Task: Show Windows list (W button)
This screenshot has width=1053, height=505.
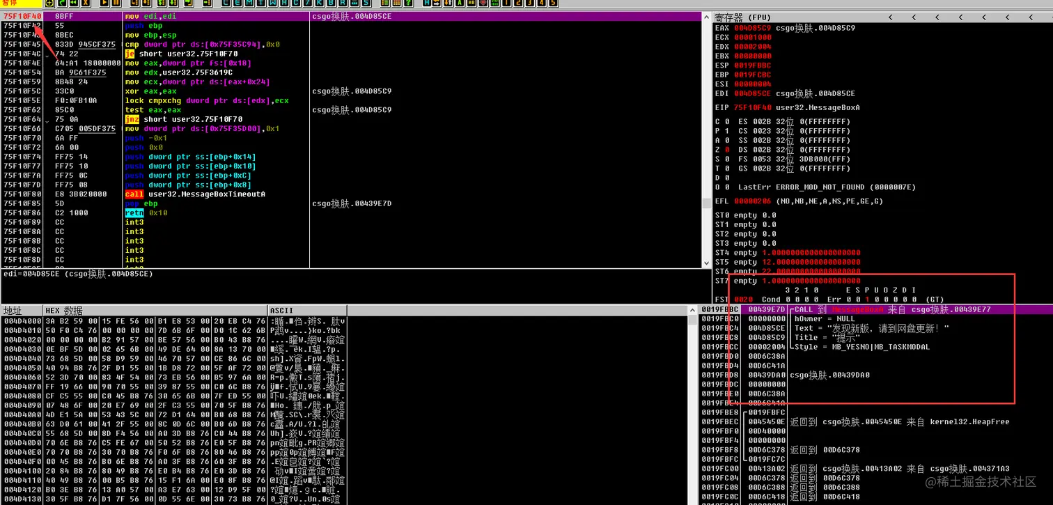Action: click(273, 3)
